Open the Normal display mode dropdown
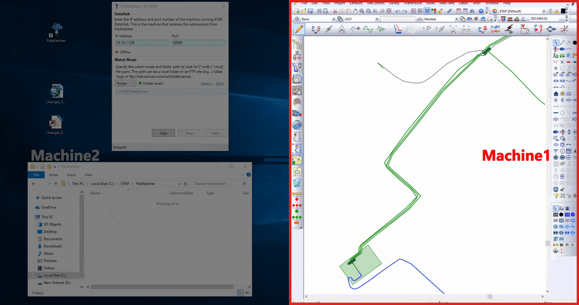Viewport: 579px width, 305px height. [x=457, y=19]
